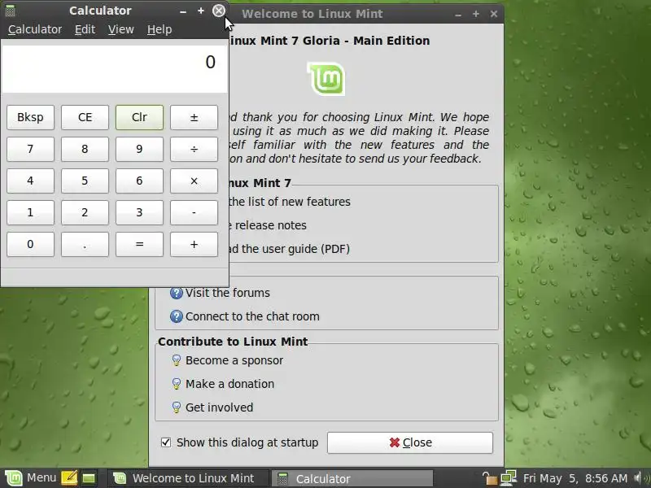Click digit 9 on the calculator
Screen dimensions: 651x488
[139, 149]
